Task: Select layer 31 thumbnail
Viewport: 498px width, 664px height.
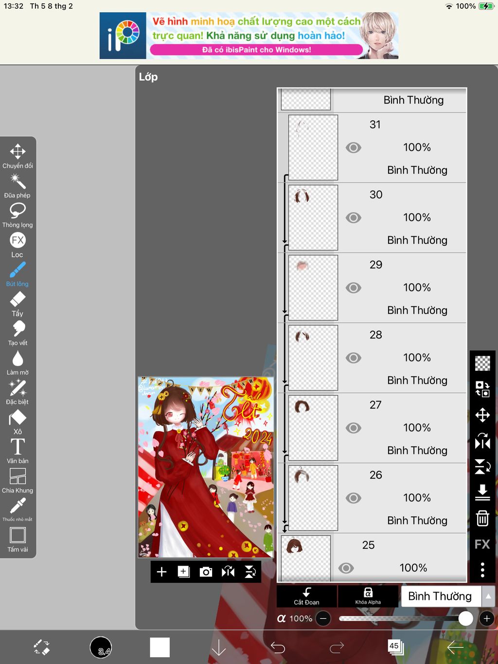Action: point(313,147)
